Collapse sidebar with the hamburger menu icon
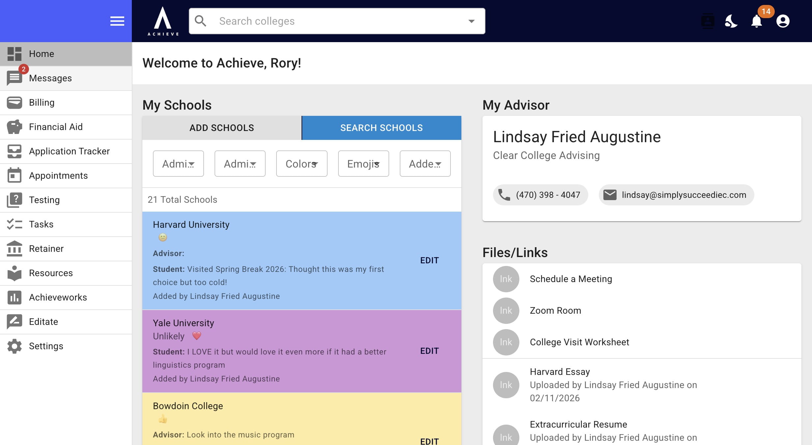The width and height of the screenshot is (812, 445). pyautogui.click(x=117, y=21)
